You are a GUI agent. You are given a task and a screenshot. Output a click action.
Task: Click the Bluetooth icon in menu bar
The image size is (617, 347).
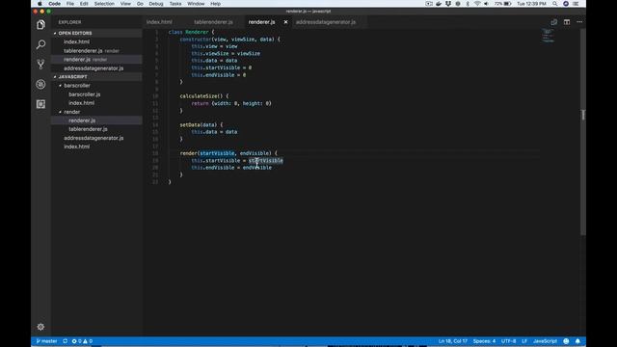468,4
